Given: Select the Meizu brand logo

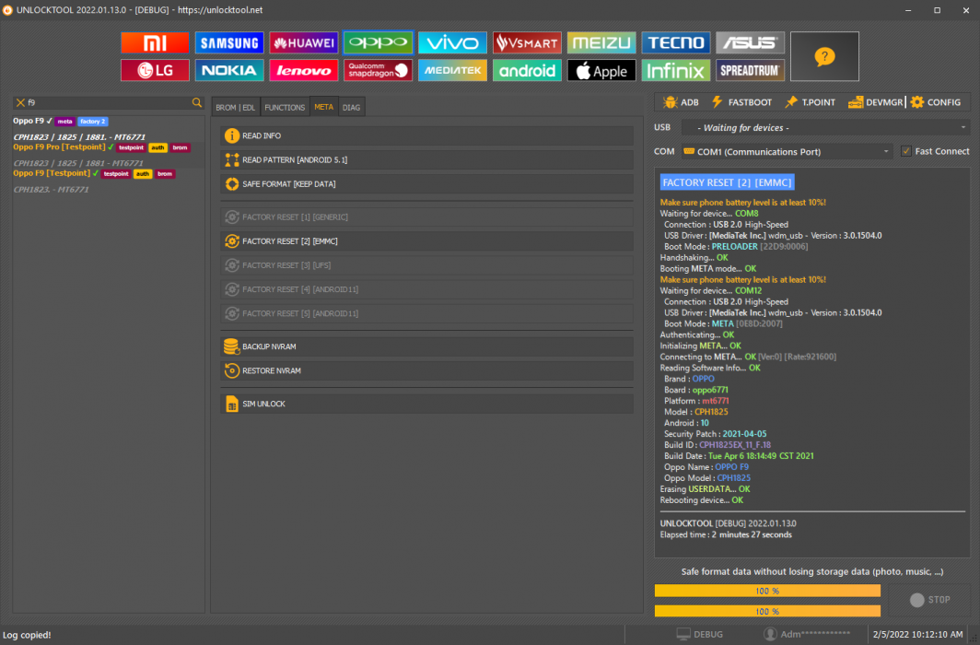Looking at the screenshot, I should 601,43.
